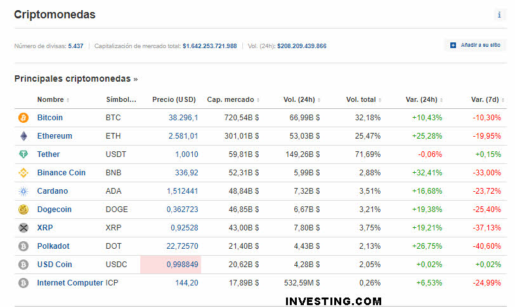Sort by Var. (7d) column header
The width and height of the screenshot is (515, 307).
point(485,99)
